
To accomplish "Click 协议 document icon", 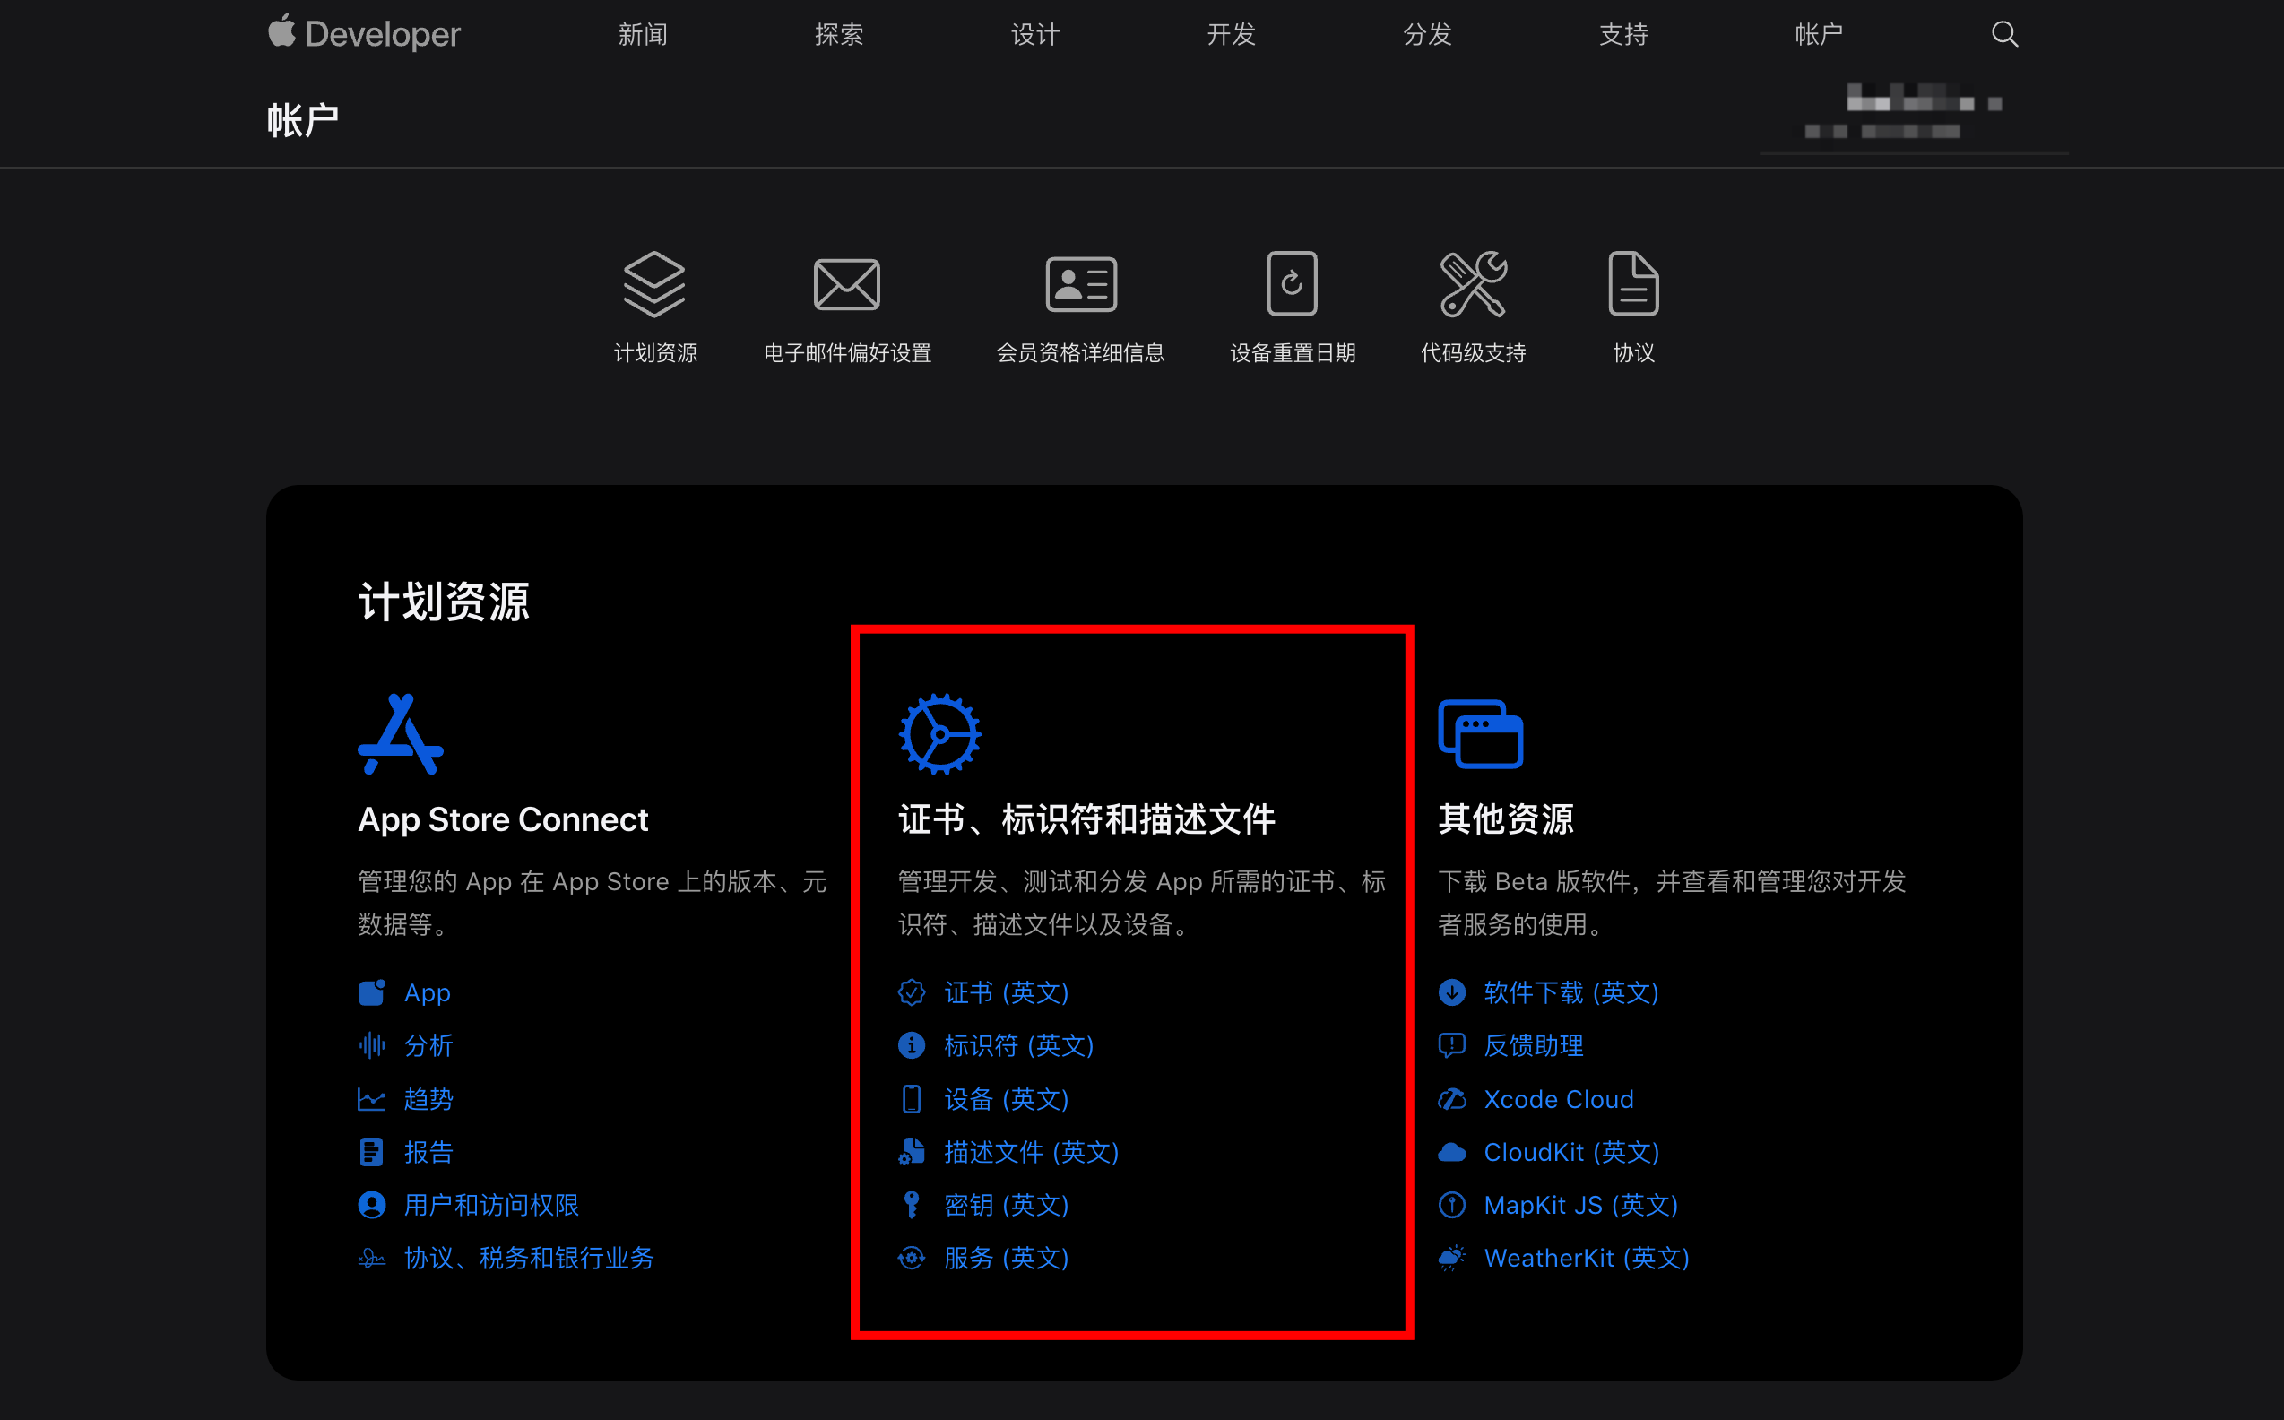I will pyautogui.click(x=1633, y=283).
